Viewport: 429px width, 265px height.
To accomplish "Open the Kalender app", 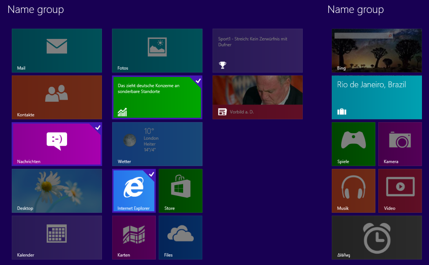I will point(56,237).
